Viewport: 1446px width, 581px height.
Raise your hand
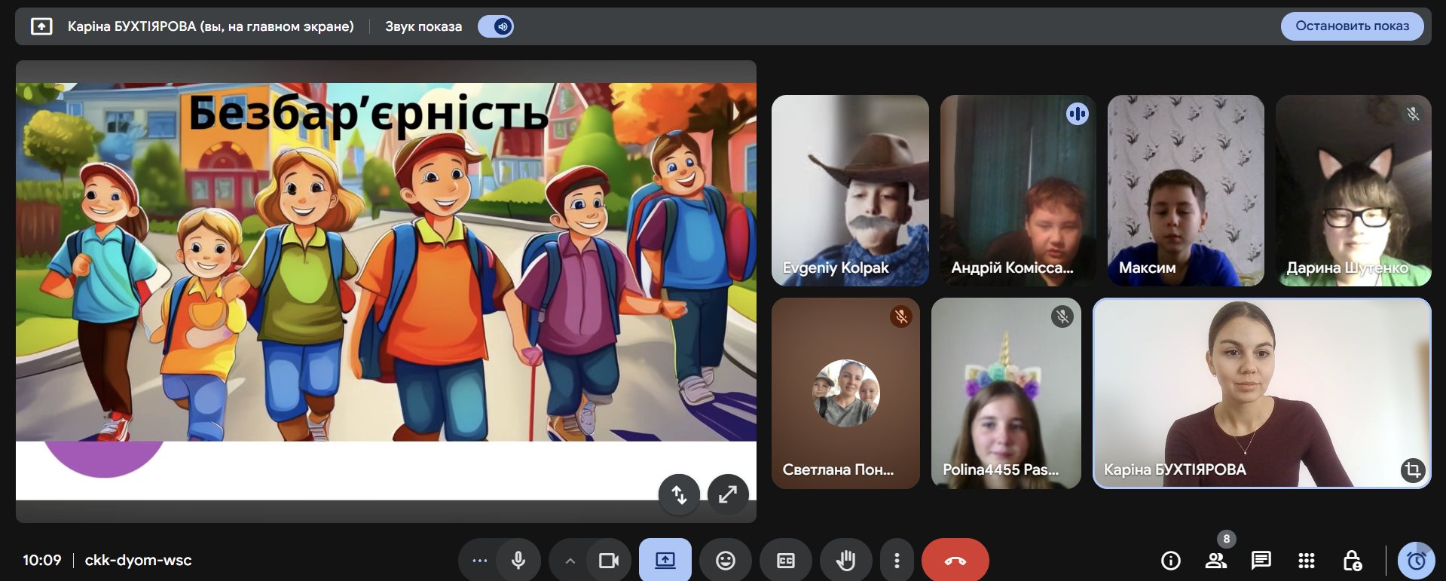[845, 561]
